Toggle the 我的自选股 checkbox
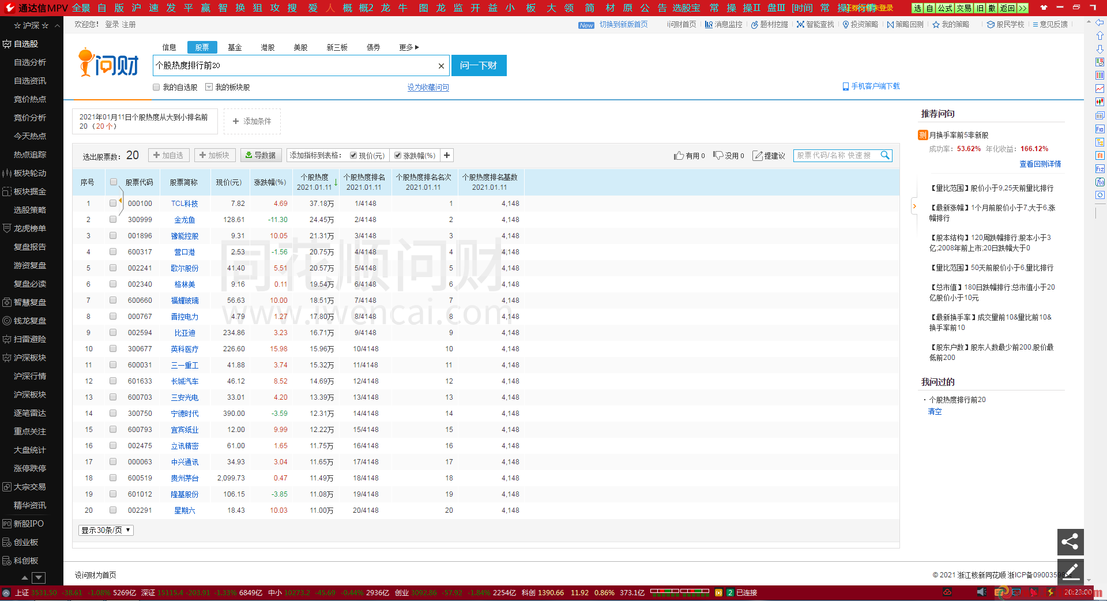The width and height of the screenshot is (1107, 601). [x=156, y=87]
